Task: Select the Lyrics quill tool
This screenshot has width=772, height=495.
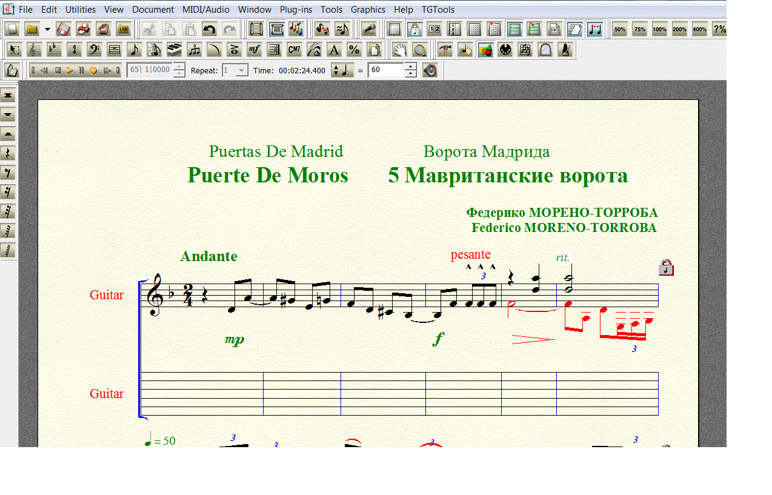Action: 313,50
